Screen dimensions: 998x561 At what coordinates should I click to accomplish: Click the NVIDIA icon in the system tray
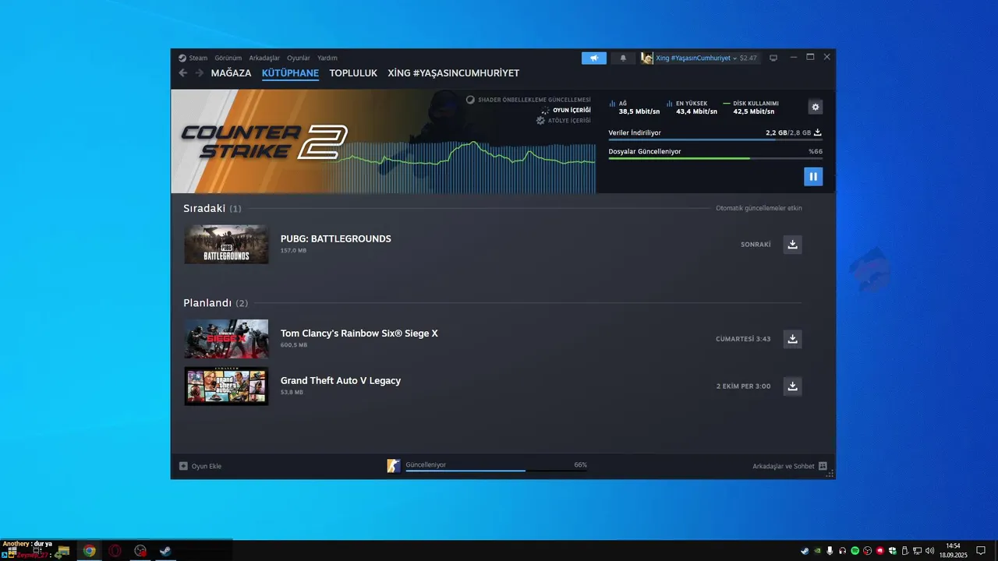pyautogui.click(x=817, y=551)
